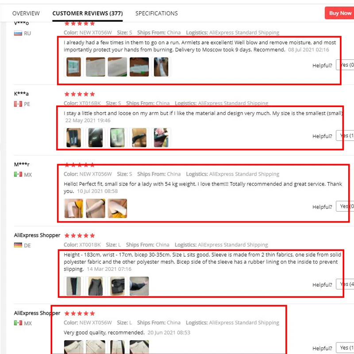
Task: View first photo of the XT001BK review
Action: pos(73,286)
